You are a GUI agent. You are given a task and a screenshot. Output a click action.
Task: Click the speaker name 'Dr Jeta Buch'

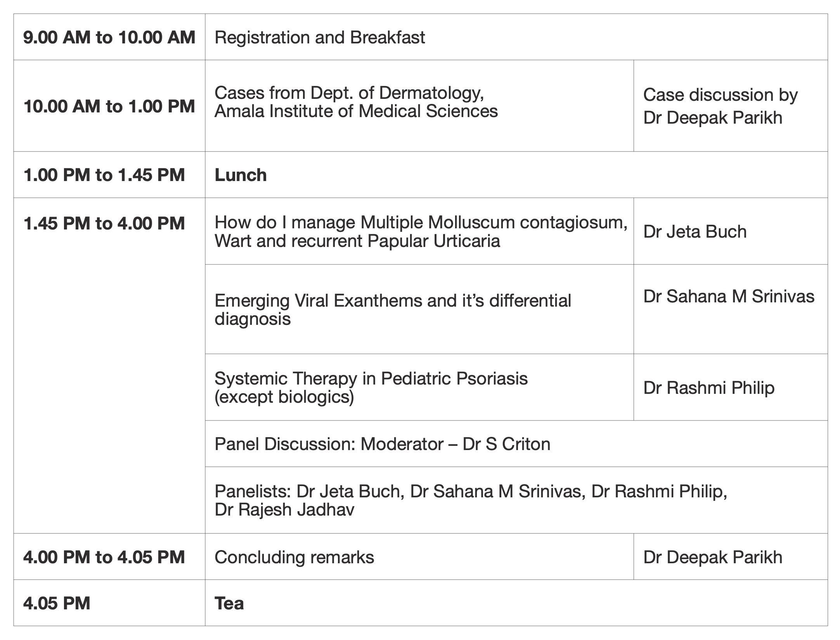click(695, 231)
